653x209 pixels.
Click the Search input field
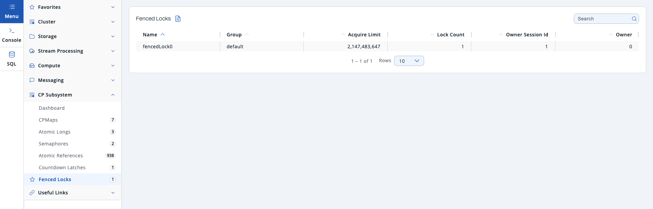pyautogui.click(x=602, y=19)
